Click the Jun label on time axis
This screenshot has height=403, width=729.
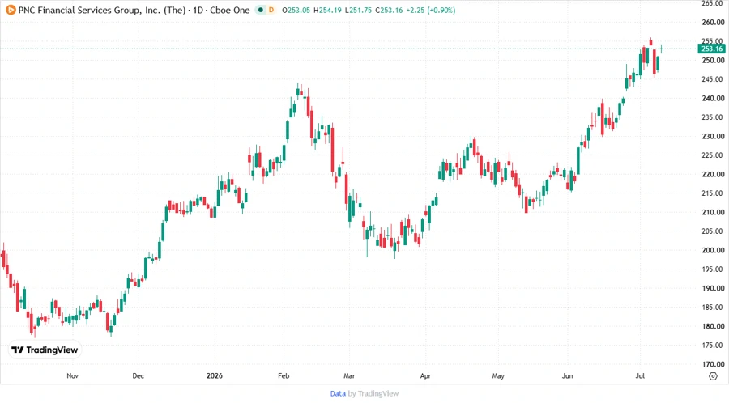click(567, 375)
